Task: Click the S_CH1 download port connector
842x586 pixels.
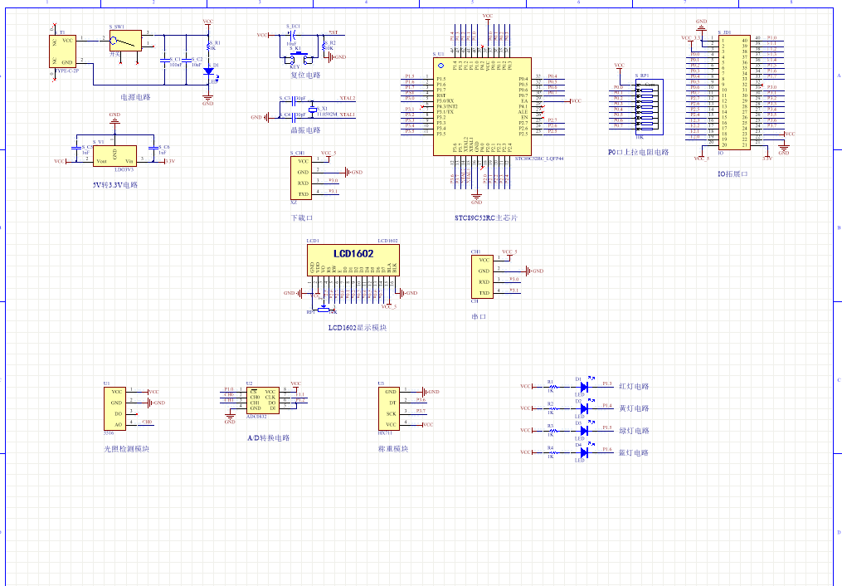Action: pyautogui.click(x=303, y=178)
